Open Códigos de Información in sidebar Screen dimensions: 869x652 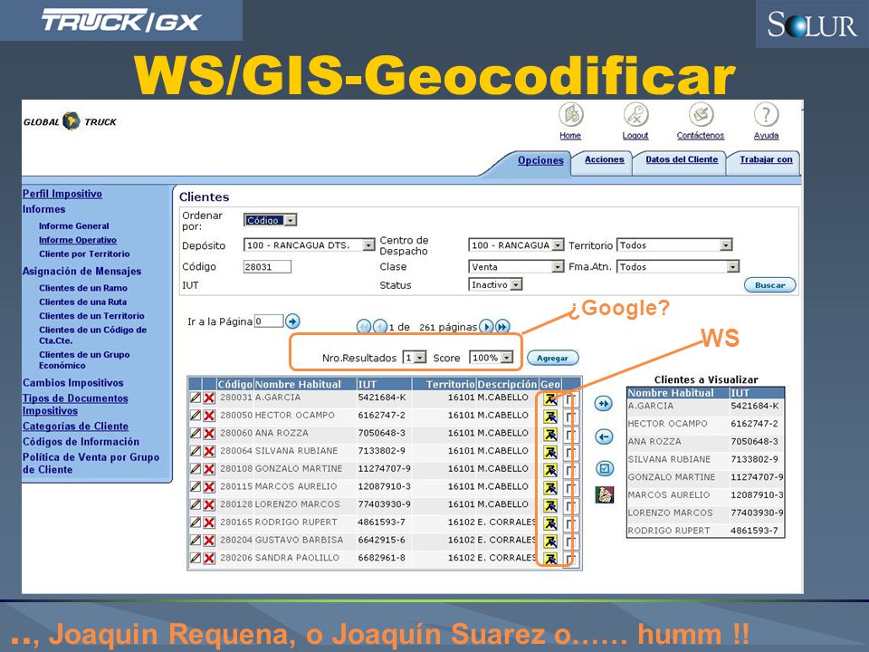[81, 442]
